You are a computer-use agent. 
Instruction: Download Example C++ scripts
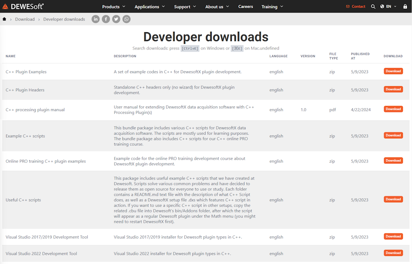[393, 135]
